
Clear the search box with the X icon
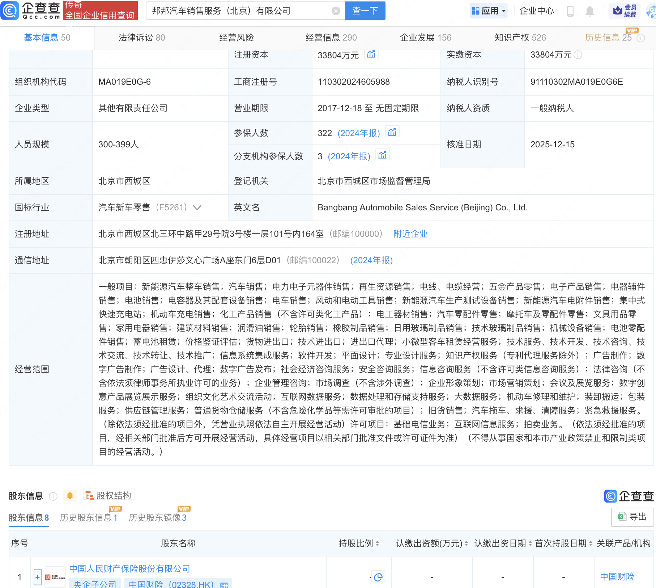click(x=336, y=11)
